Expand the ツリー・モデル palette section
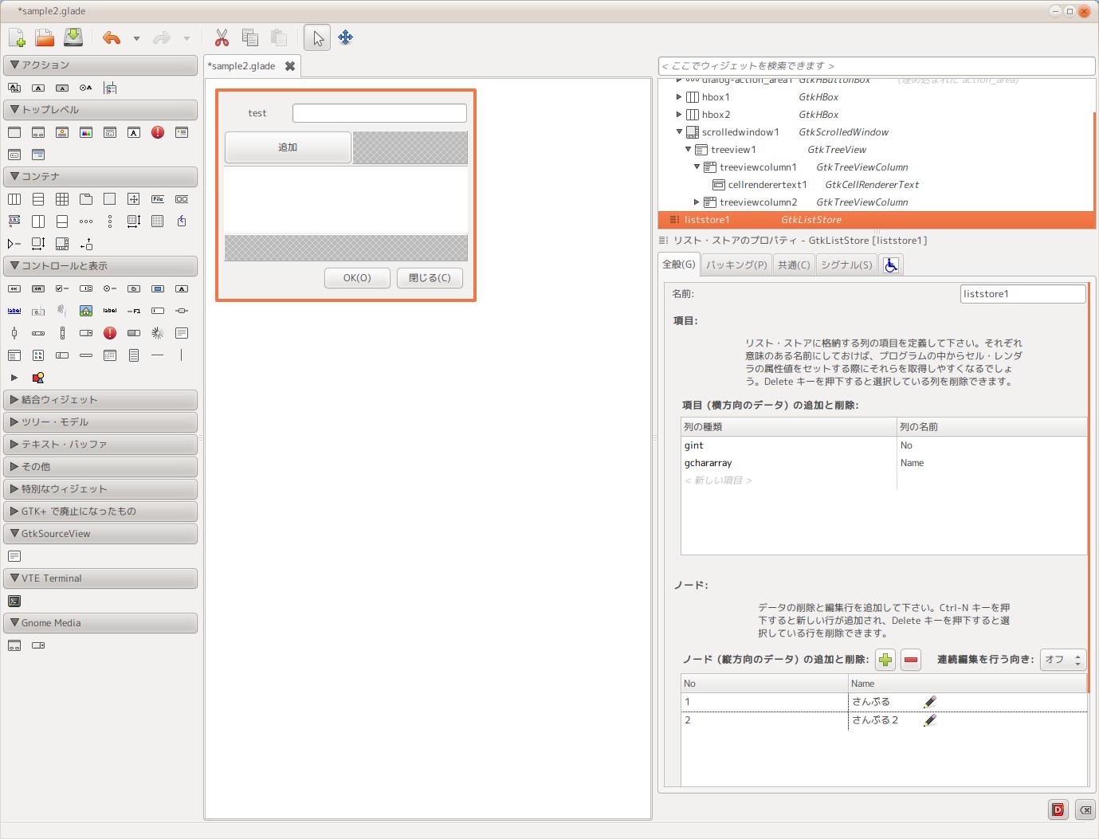This screenshot has height=839, width=1099. point(100,422)
